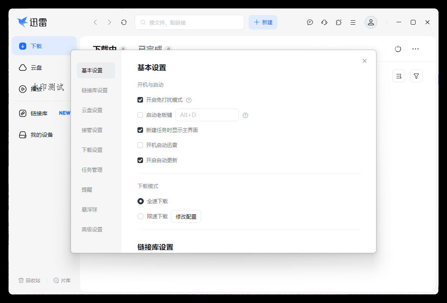Open 片库 film library
Viewport: 447px width, 303px height.
(x=62, y=280)
